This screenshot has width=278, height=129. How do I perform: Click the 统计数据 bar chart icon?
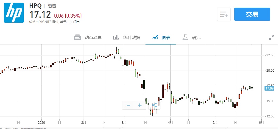tap(116, 37)
